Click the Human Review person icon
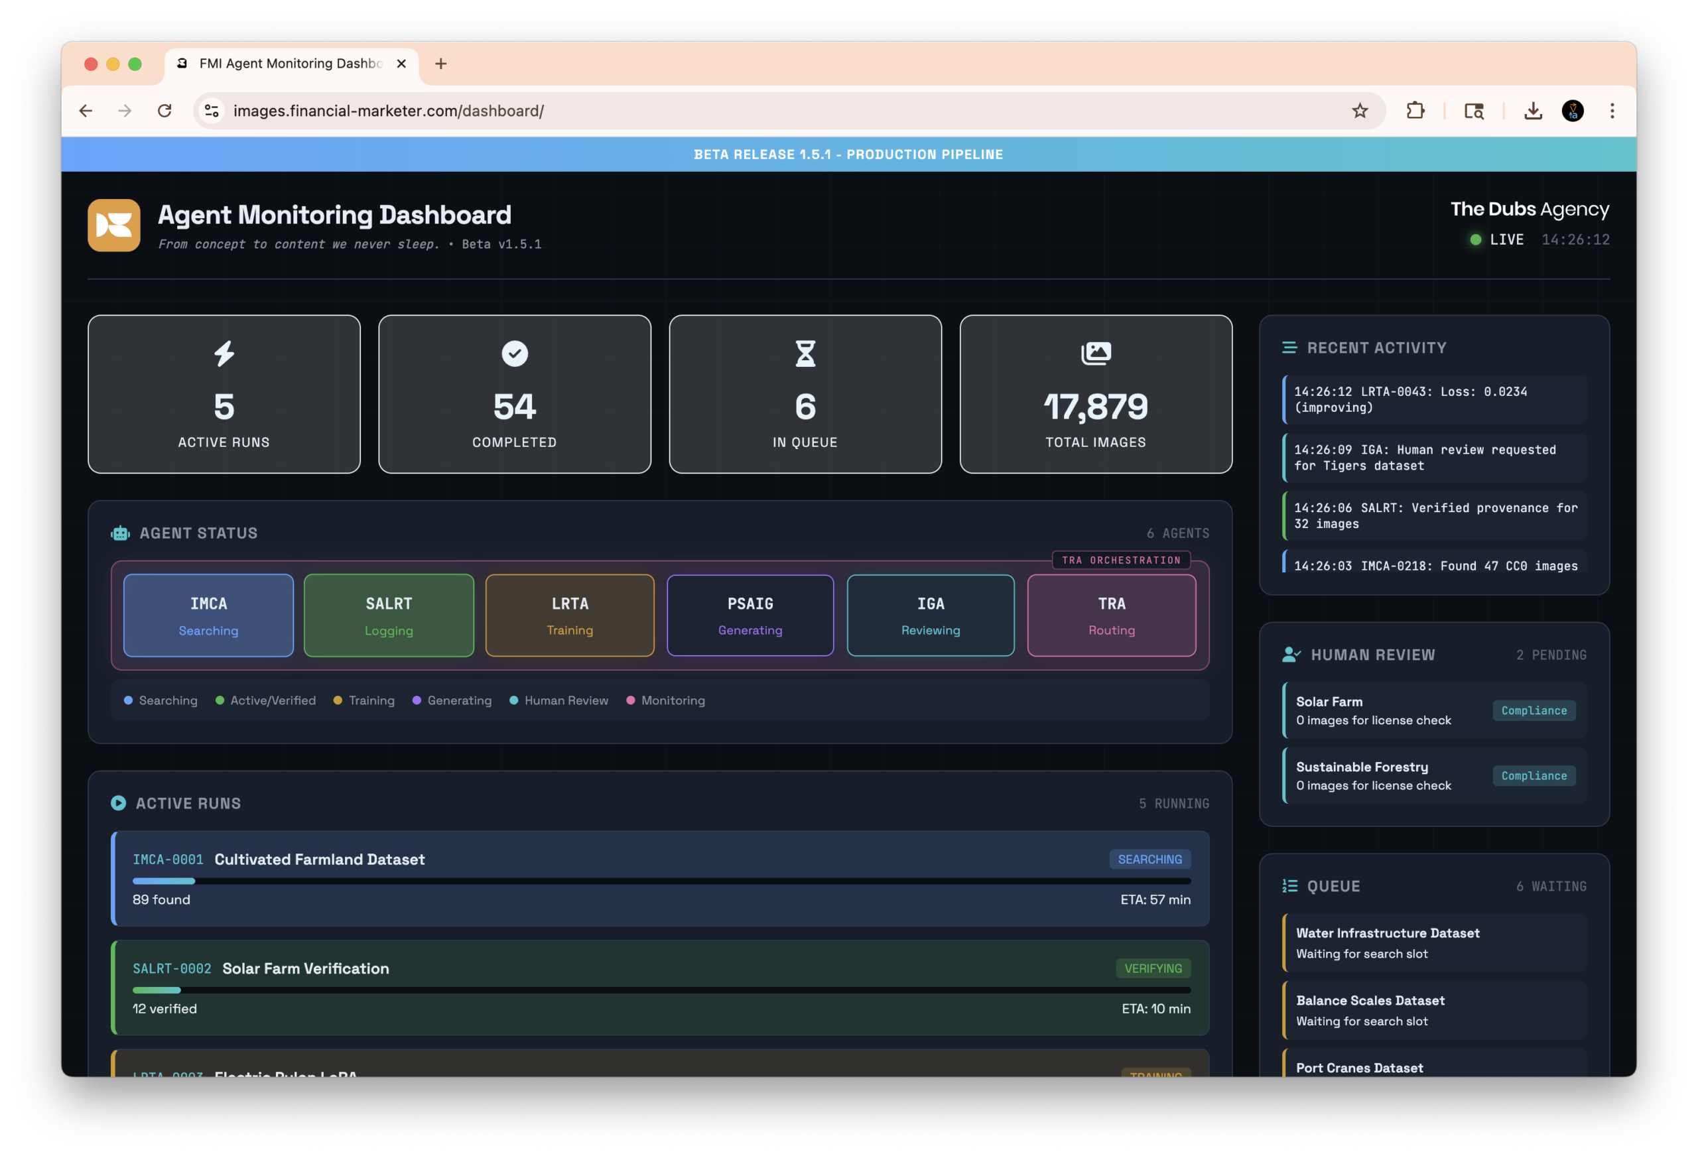 coord(1291,655)
